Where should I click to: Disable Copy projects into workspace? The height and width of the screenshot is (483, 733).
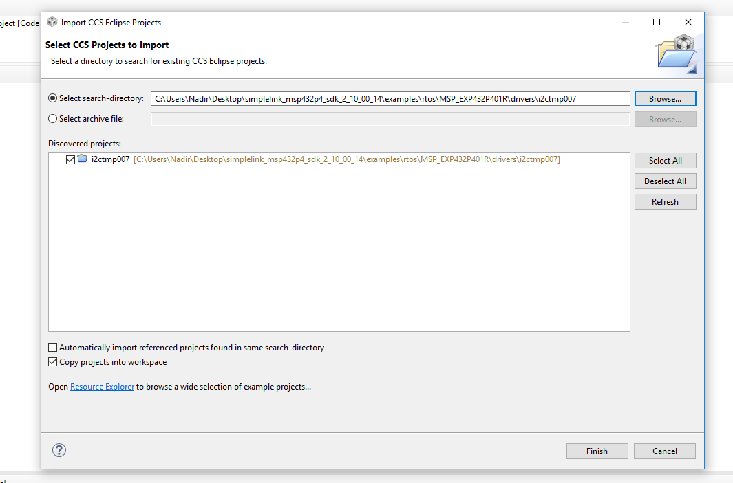[x=53, y=362]
